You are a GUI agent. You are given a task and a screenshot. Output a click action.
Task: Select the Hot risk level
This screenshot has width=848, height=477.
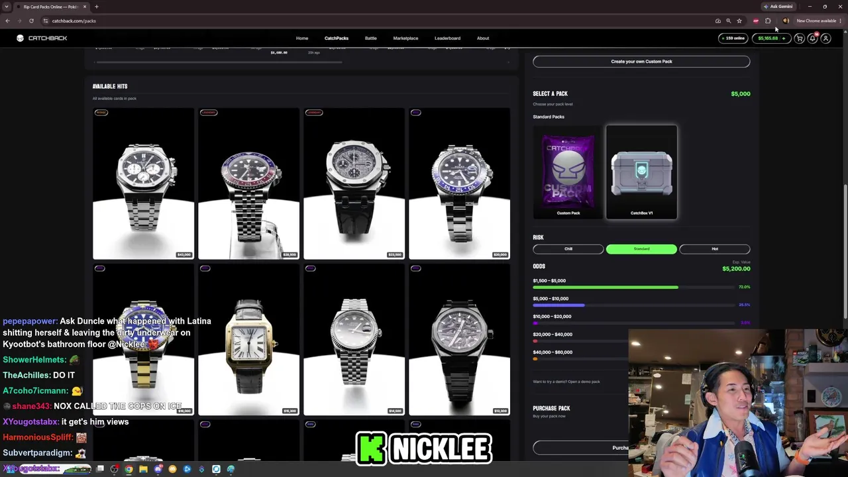[715, 249]
